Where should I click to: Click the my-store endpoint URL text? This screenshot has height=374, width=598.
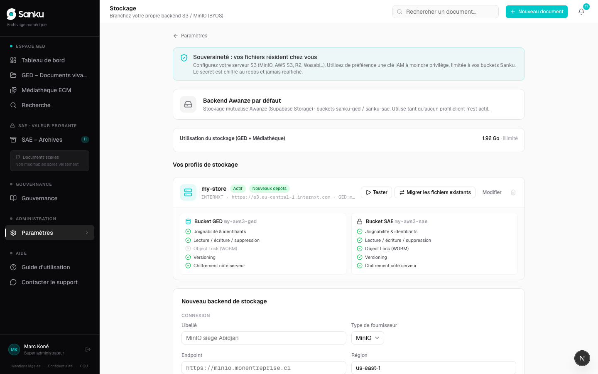[x=281, y=197]
